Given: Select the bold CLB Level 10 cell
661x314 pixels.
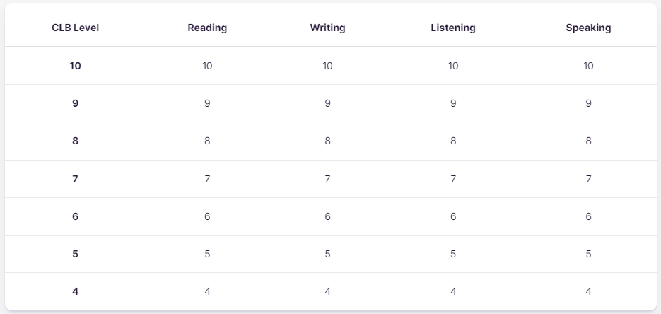Looking at the screenshot, I should coord(75,66).
